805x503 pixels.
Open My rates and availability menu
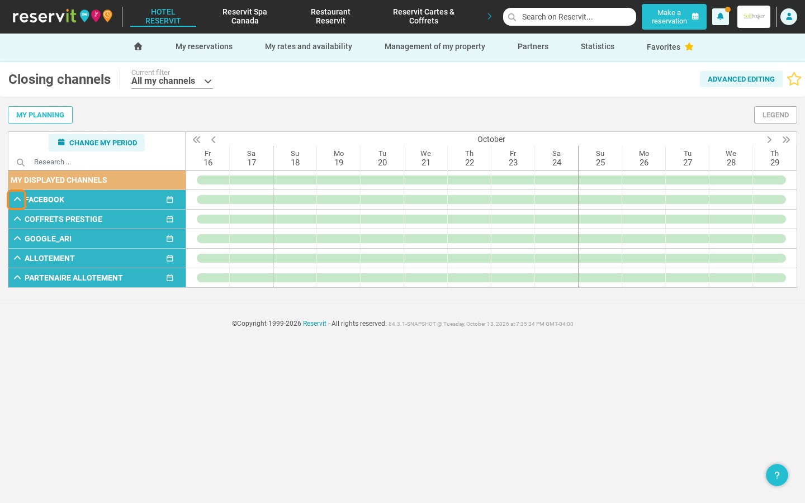pyautogui.click(x=309, y=46)
